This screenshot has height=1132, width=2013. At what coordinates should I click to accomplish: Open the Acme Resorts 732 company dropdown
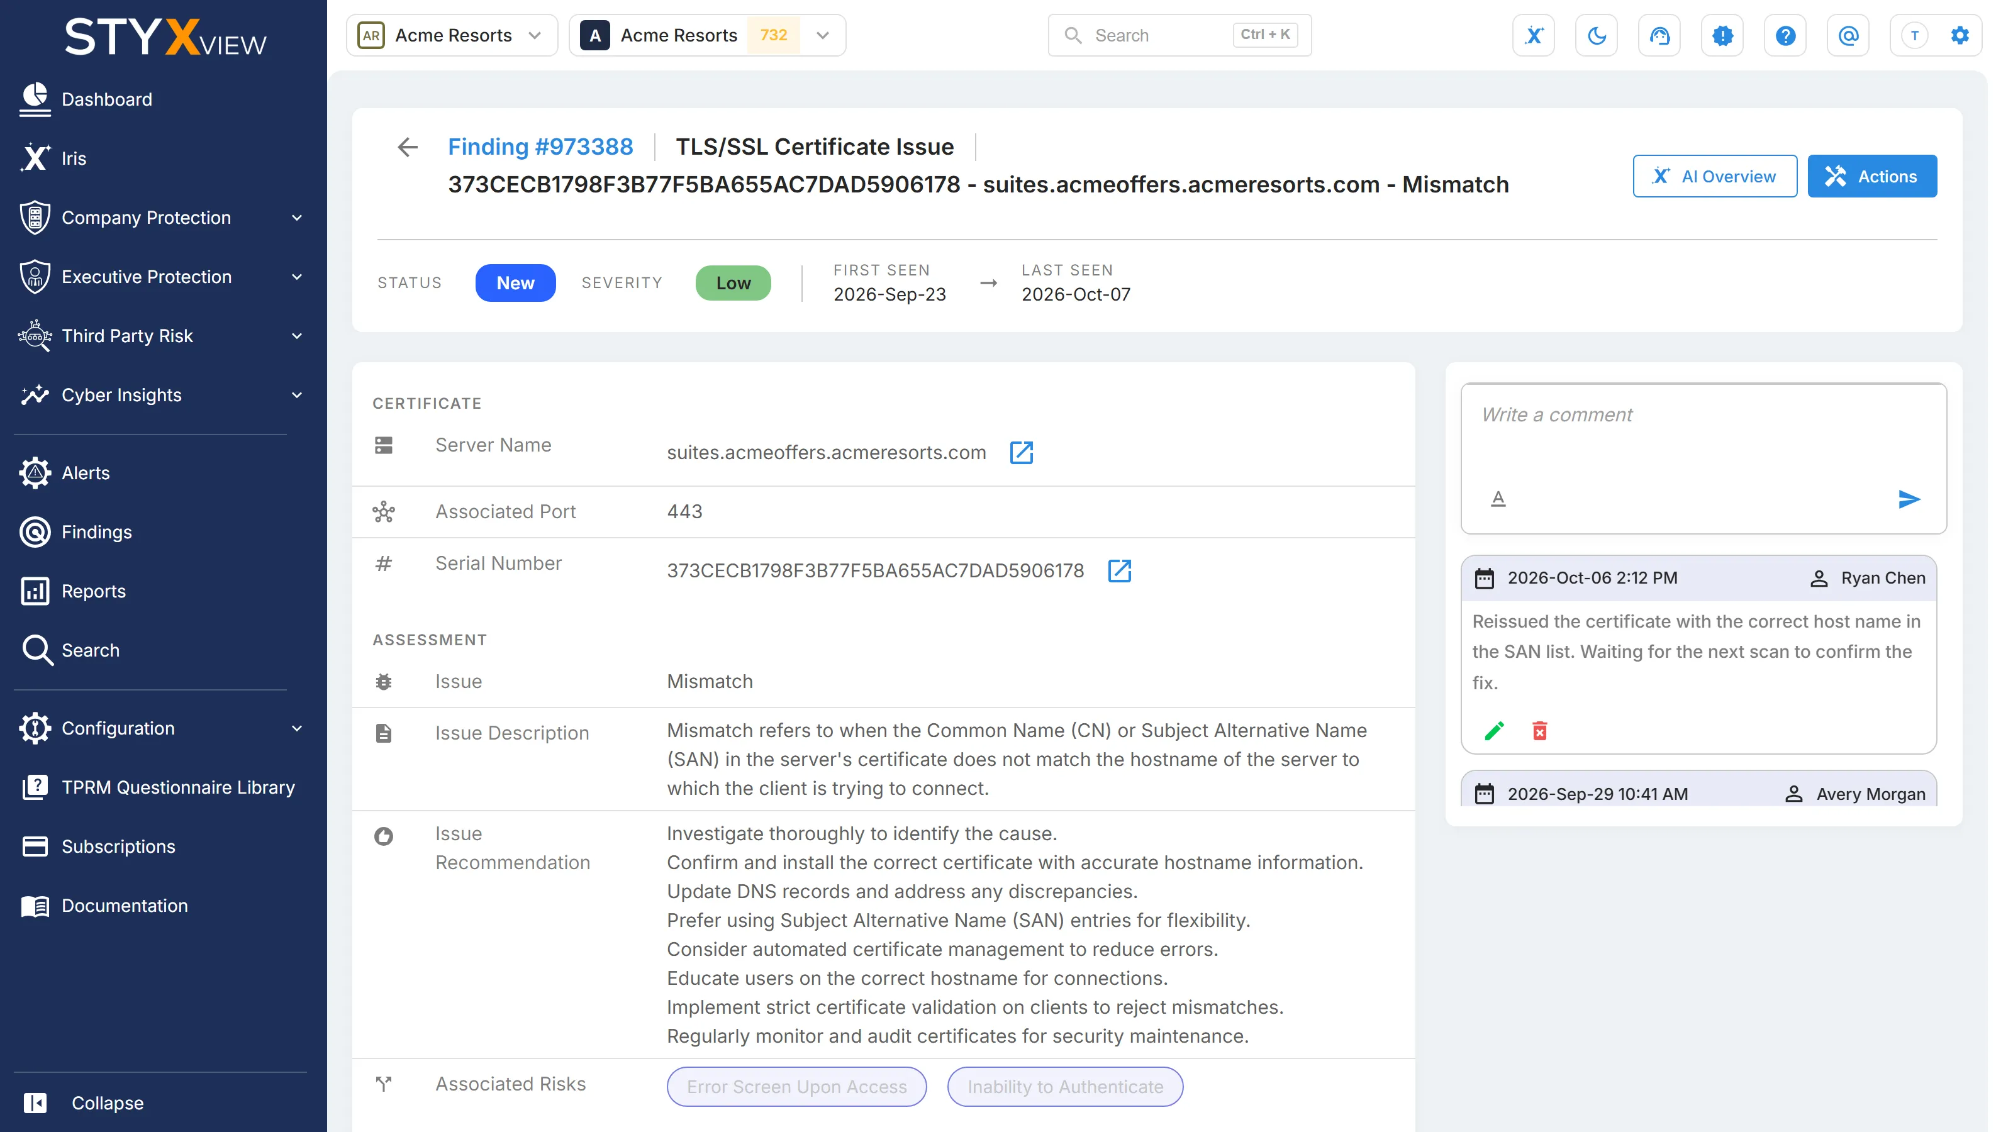pyautogui.click(x=707, y=35)
